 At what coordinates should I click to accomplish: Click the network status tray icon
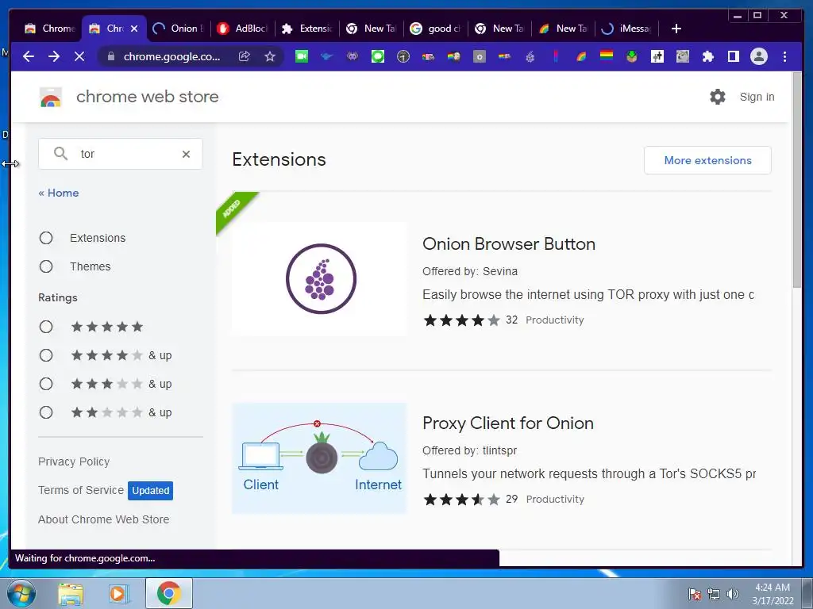714,594
